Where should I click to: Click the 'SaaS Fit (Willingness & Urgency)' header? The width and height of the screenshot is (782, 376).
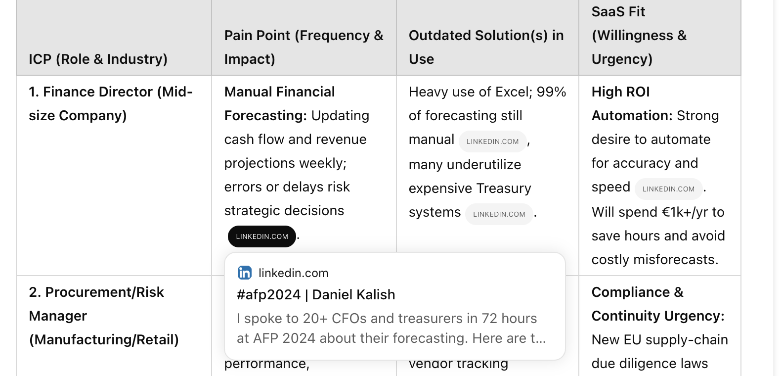click(x=639, y=35)
